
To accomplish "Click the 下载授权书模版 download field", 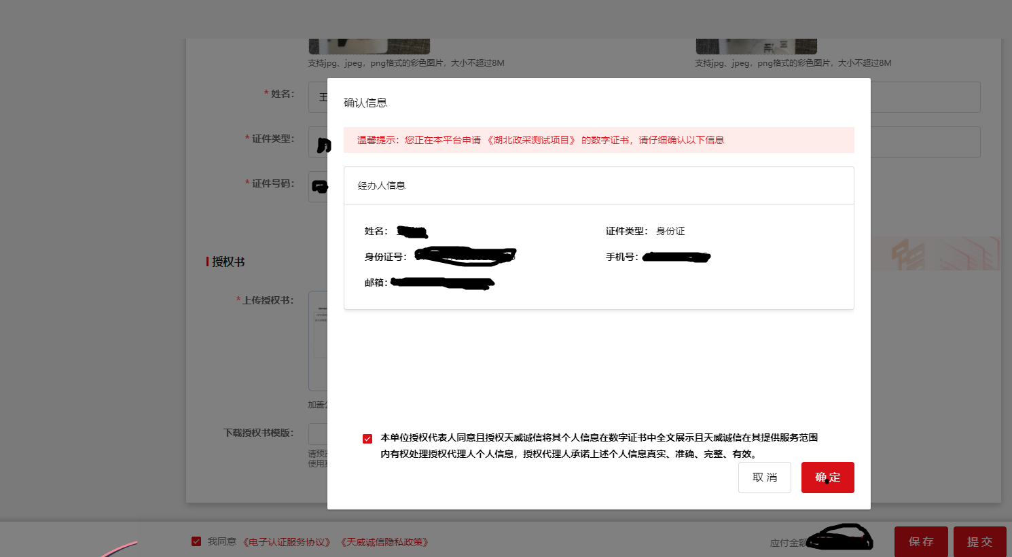I will pos(318,433).
